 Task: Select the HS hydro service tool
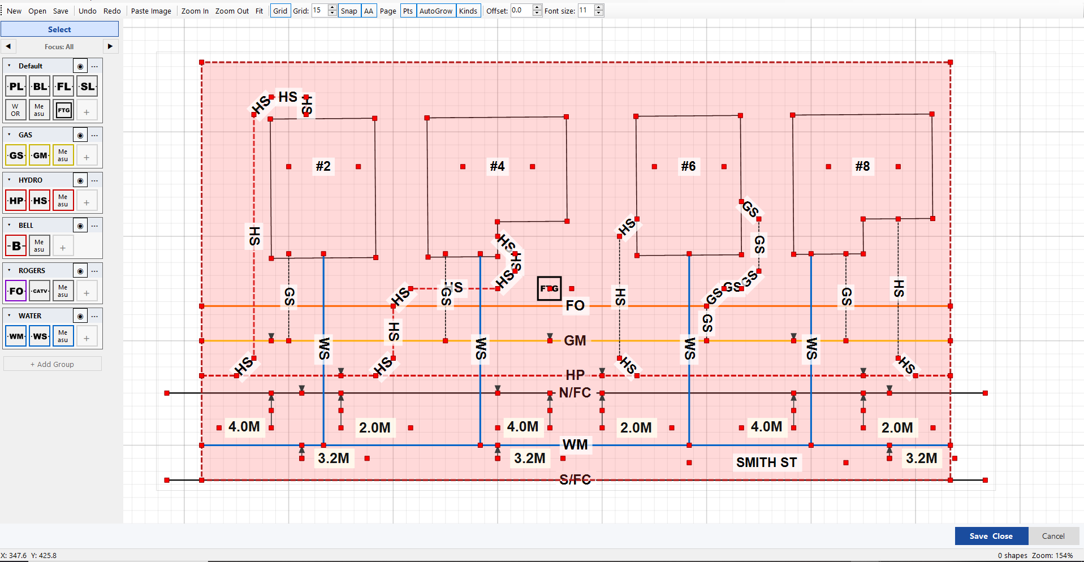(40, 201)
